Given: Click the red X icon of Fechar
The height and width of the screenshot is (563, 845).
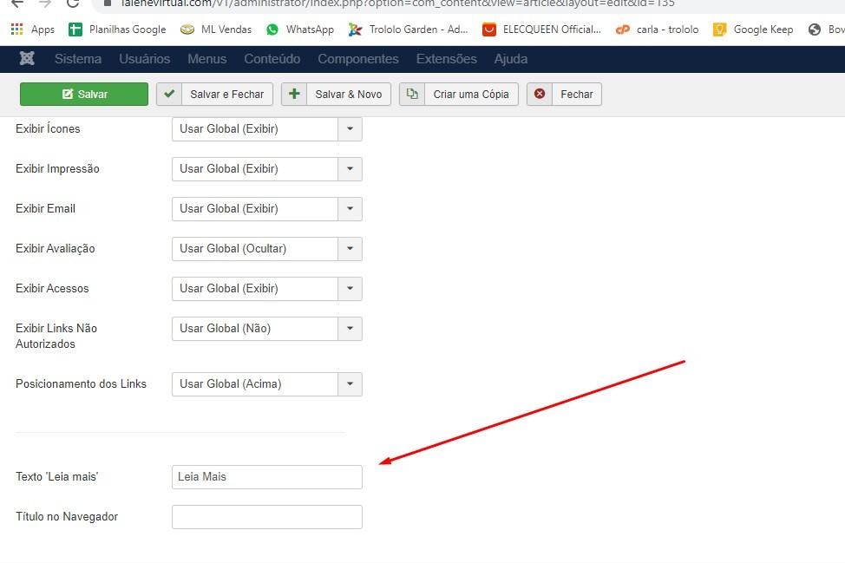Looking at the screenshot, I should (540, 94).
